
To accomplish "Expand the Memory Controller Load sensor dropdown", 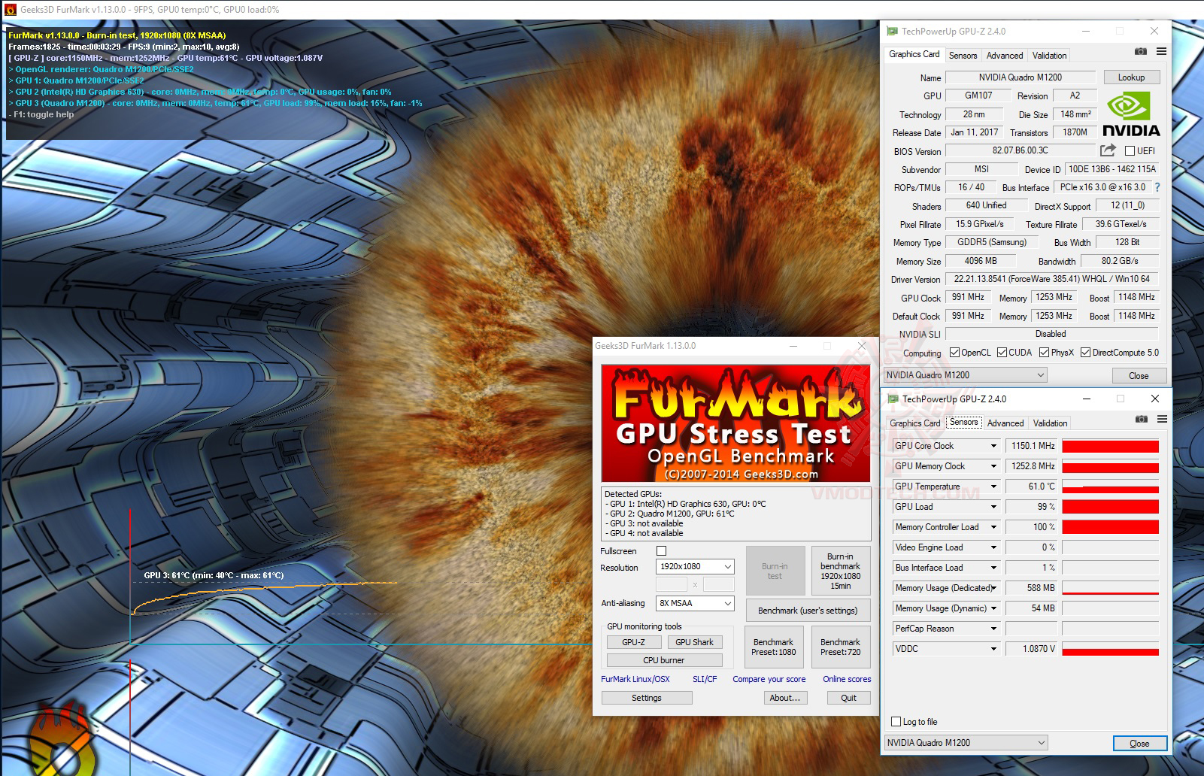I will [993, 527].
